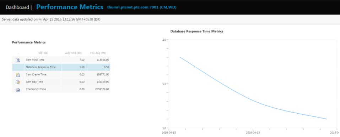The height and width of the screenshot is (137, 340).
Task: Select the Item View Time row label
Action: (x=35, y=59)
